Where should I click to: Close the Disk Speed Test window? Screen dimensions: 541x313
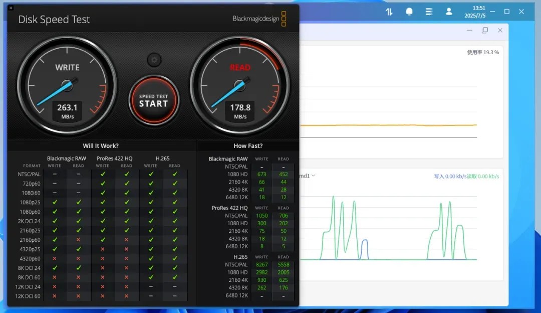point(11,8)
